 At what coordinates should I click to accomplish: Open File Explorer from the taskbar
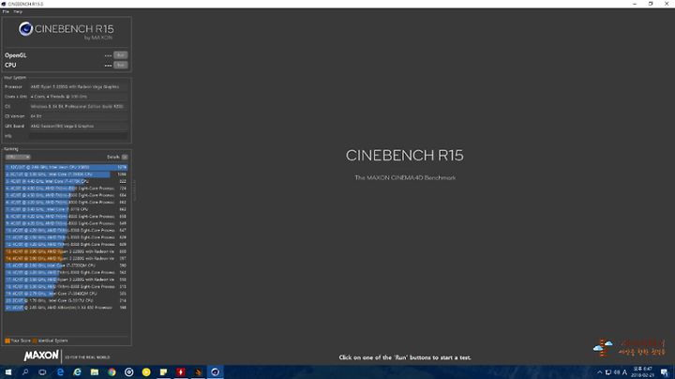(x=95, y=372)
